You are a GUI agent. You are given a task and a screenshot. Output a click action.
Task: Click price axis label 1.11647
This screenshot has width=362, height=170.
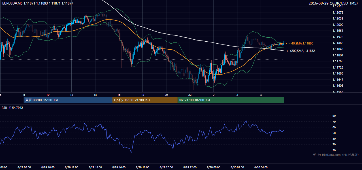pyautogui.click(x=338, y=80)
